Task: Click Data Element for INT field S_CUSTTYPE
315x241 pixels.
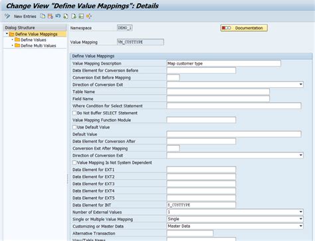Action: (x=201, y=205)
